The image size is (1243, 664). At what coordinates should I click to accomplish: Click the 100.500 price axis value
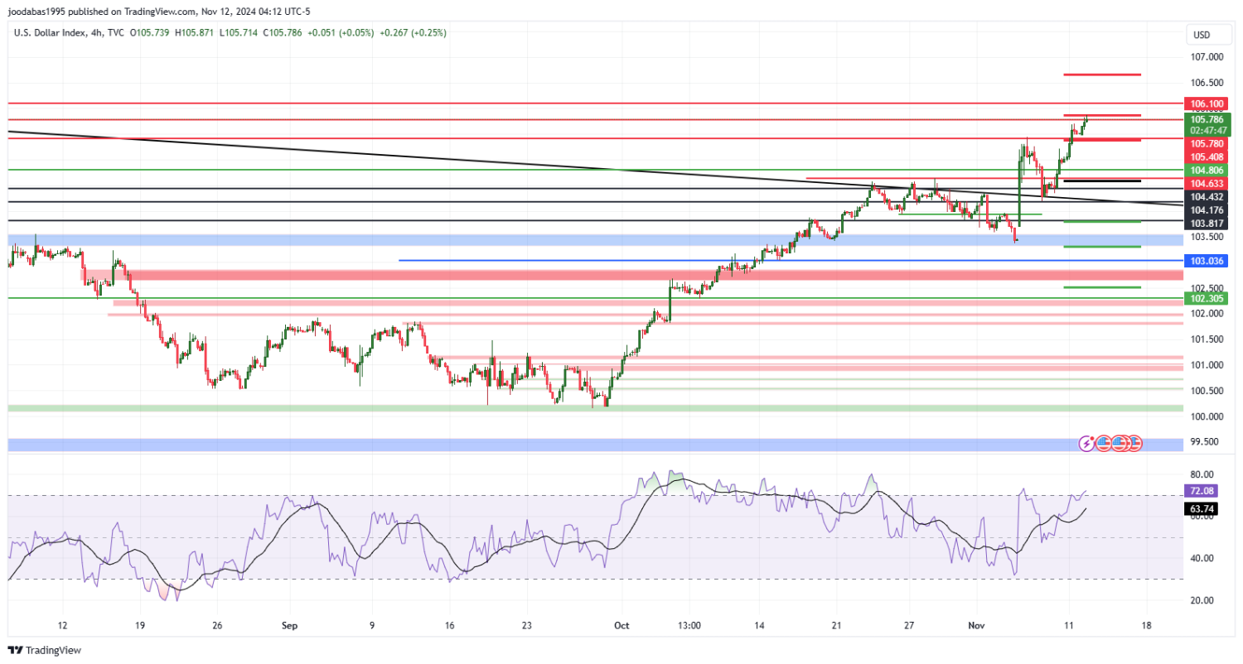point(1207,391)
